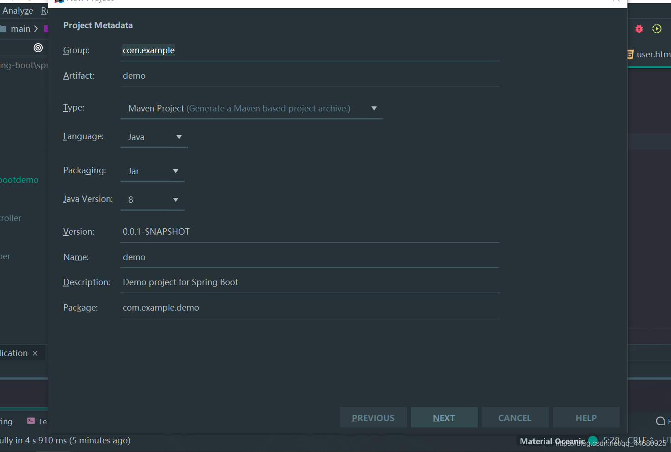Open the Analyze menu in IDE
671x452 pixels.
coord(18,10)
